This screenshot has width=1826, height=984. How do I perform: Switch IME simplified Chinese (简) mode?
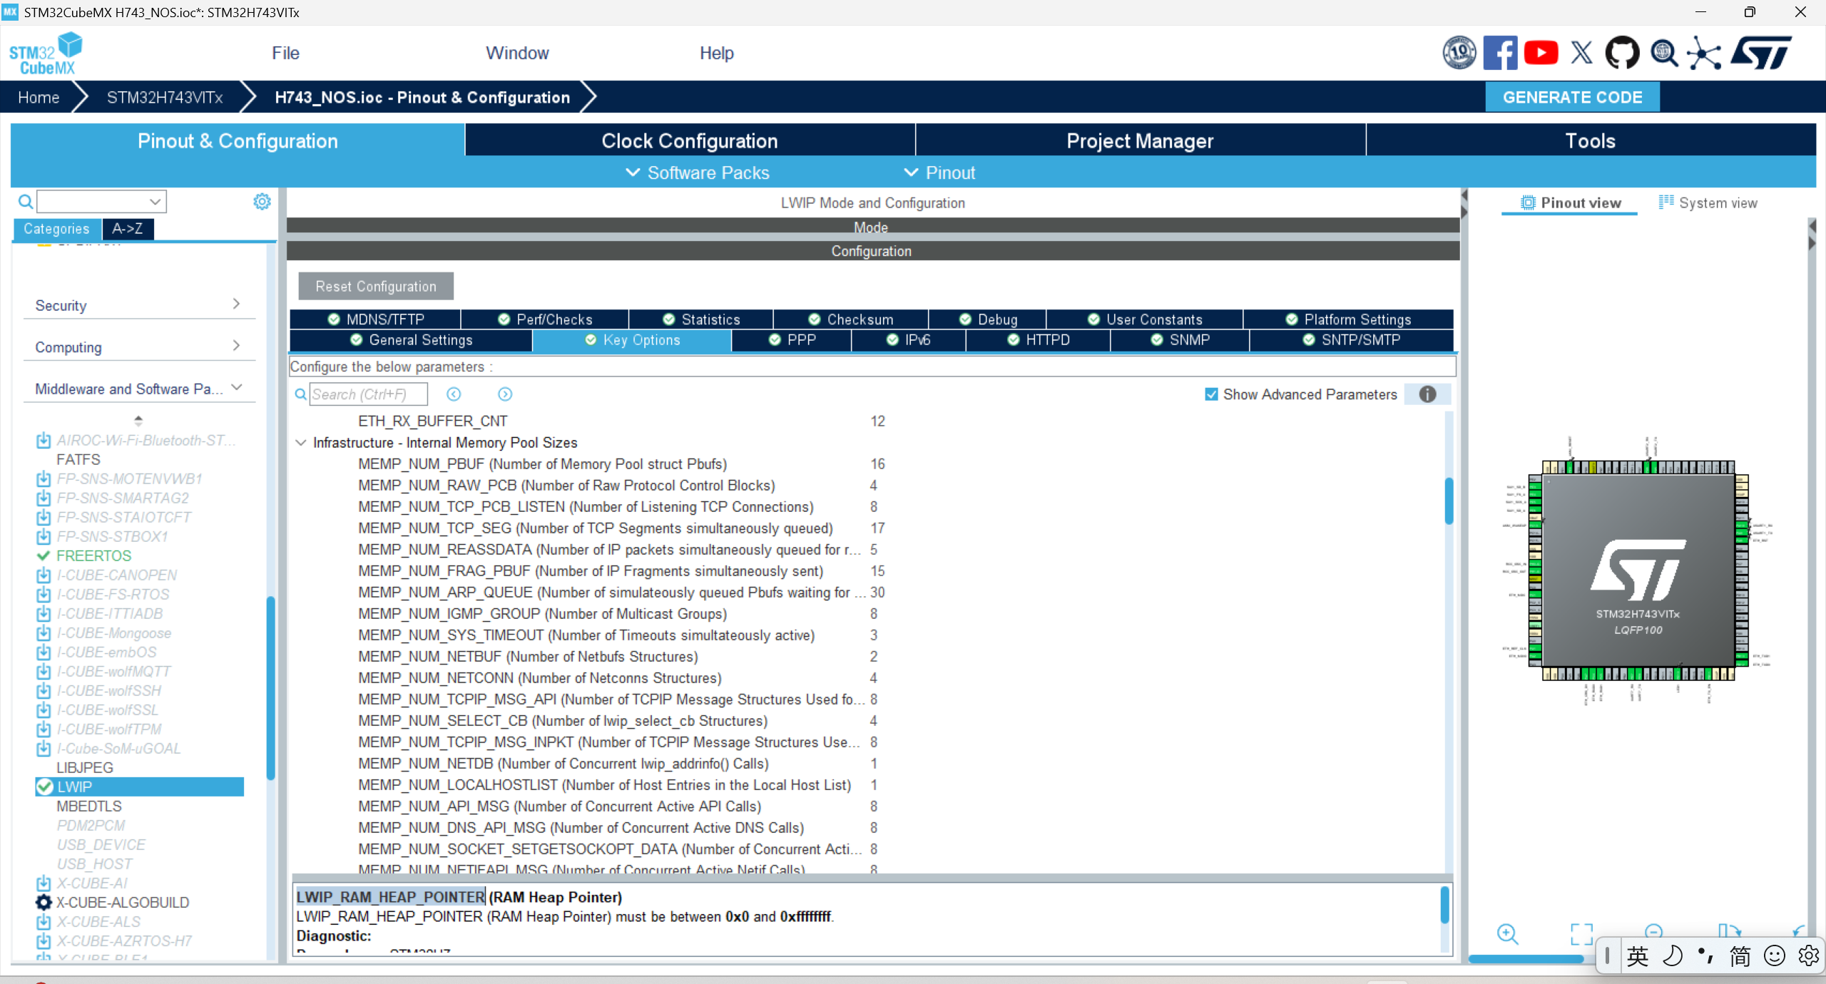pos(1740,955)
